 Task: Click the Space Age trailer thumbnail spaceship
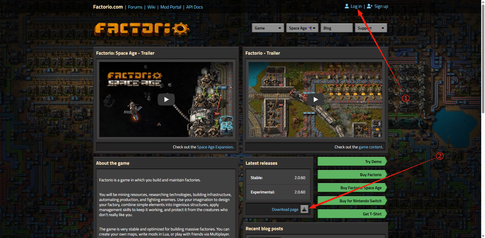133,110
